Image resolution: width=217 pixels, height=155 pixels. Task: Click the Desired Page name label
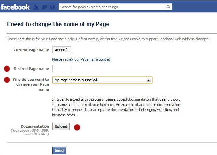pos(31,69)
